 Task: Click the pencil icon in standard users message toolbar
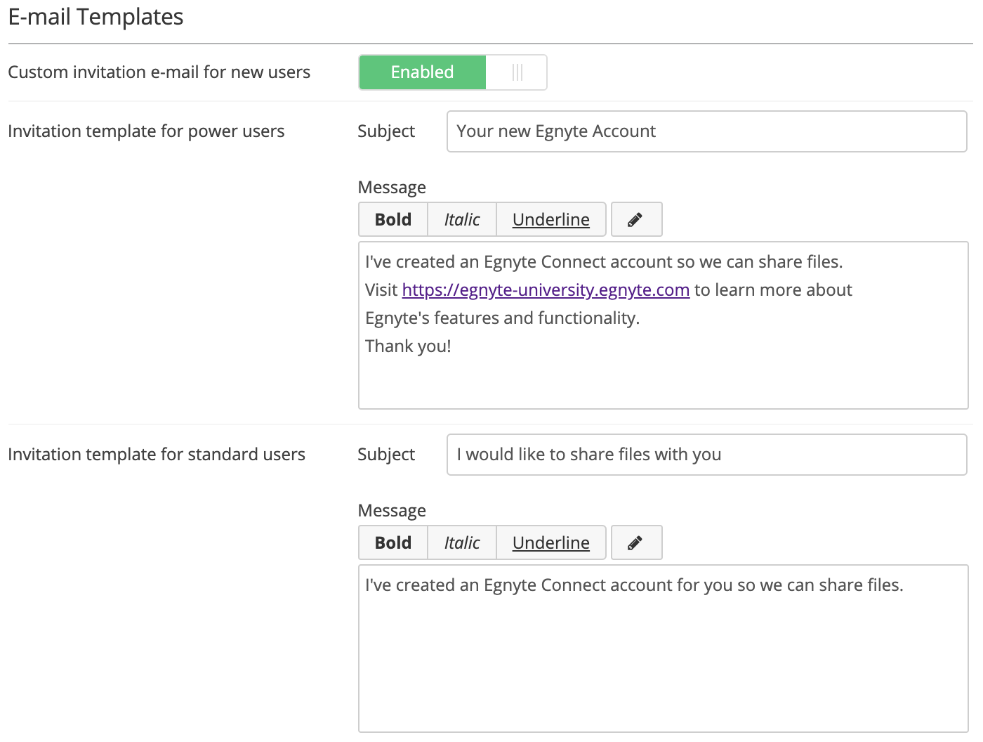[x=636, y=542]
